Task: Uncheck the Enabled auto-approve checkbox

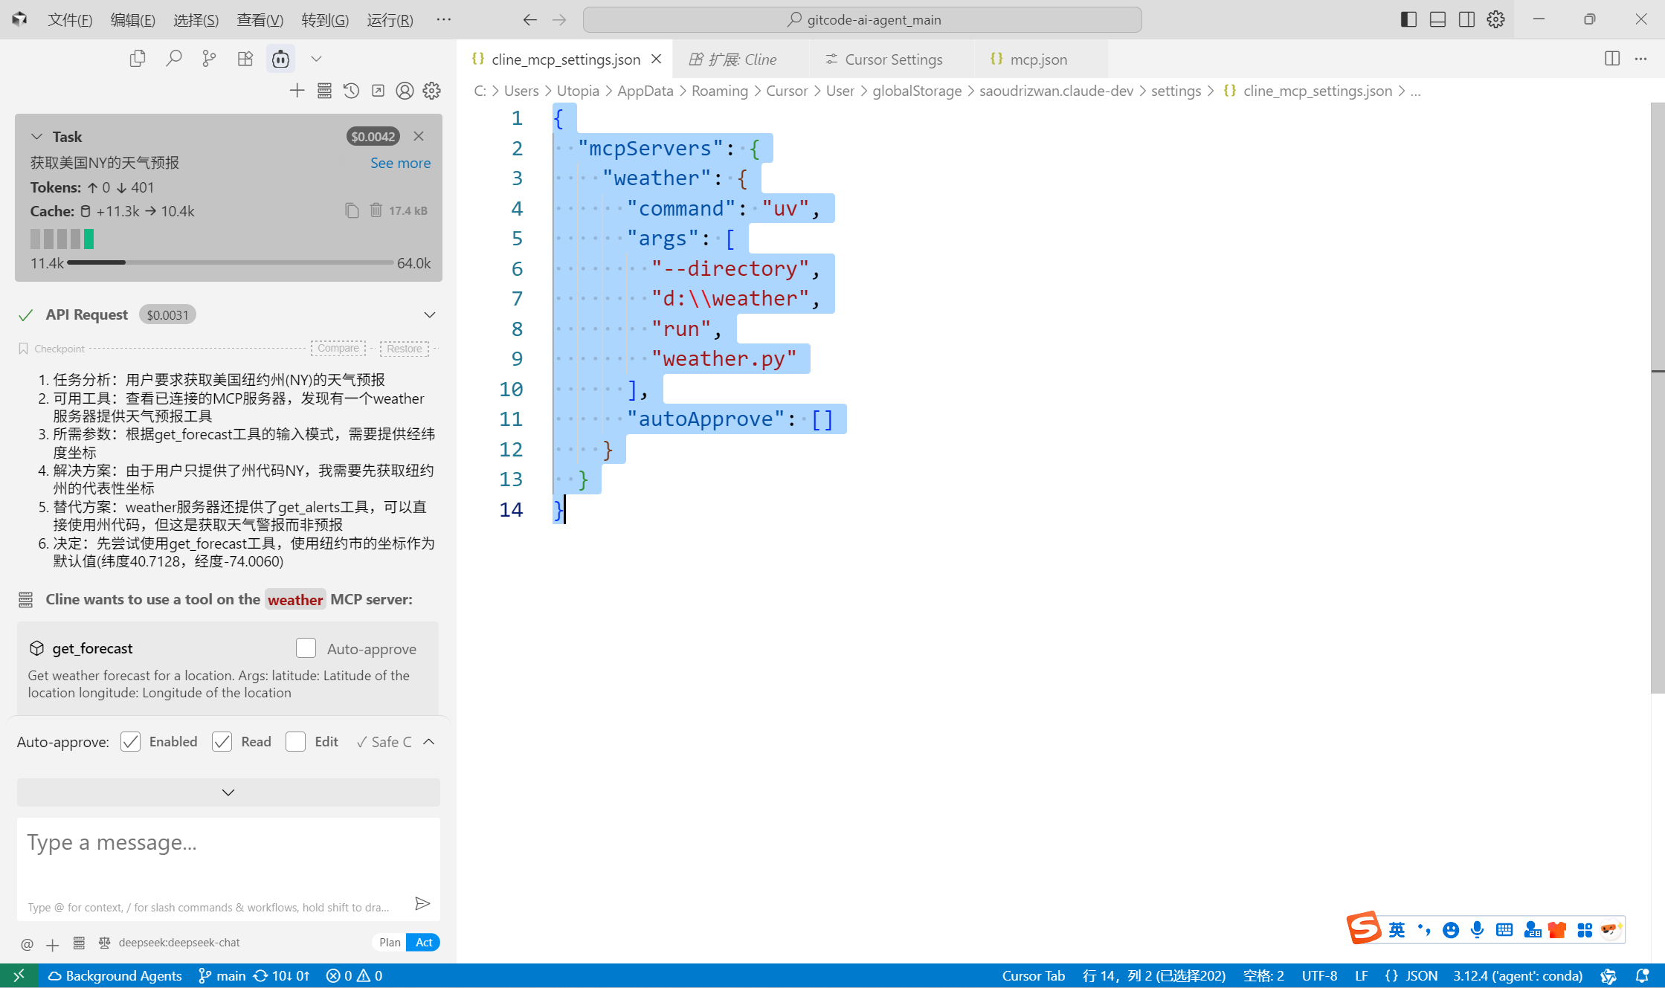Action: click(x=131, y=741)
